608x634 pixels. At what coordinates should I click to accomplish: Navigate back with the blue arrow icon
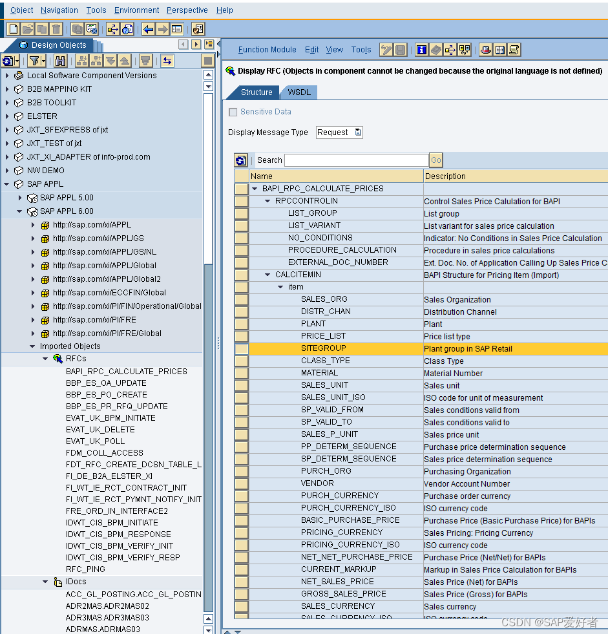(147, 28)
